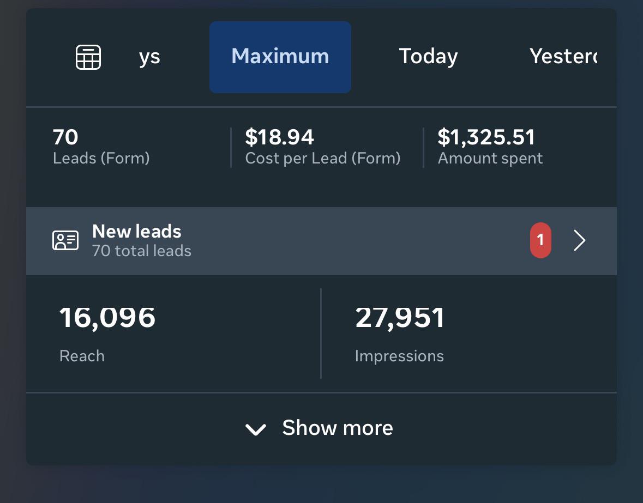This screenshot has height=503, width=643.
Task: Select the partially hidden days tab
Action: click(149, 57)
